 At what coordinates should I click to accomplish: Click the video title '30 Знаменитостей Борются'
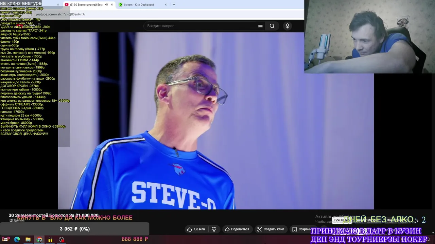pyautogui.click(x=53, y=215)
